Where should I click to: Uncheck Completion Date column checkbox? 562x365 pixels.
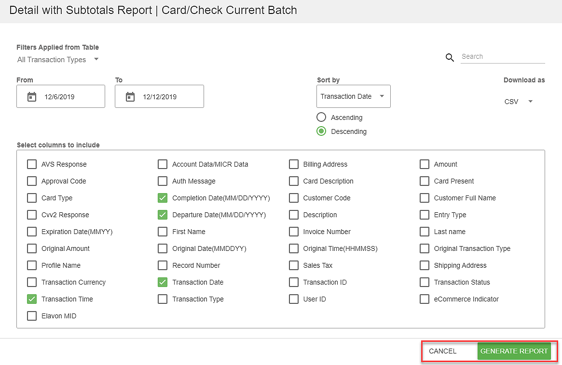click(163, 198)
